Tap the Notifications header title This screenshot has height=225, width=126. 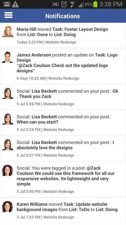click(x=62, y=16)
